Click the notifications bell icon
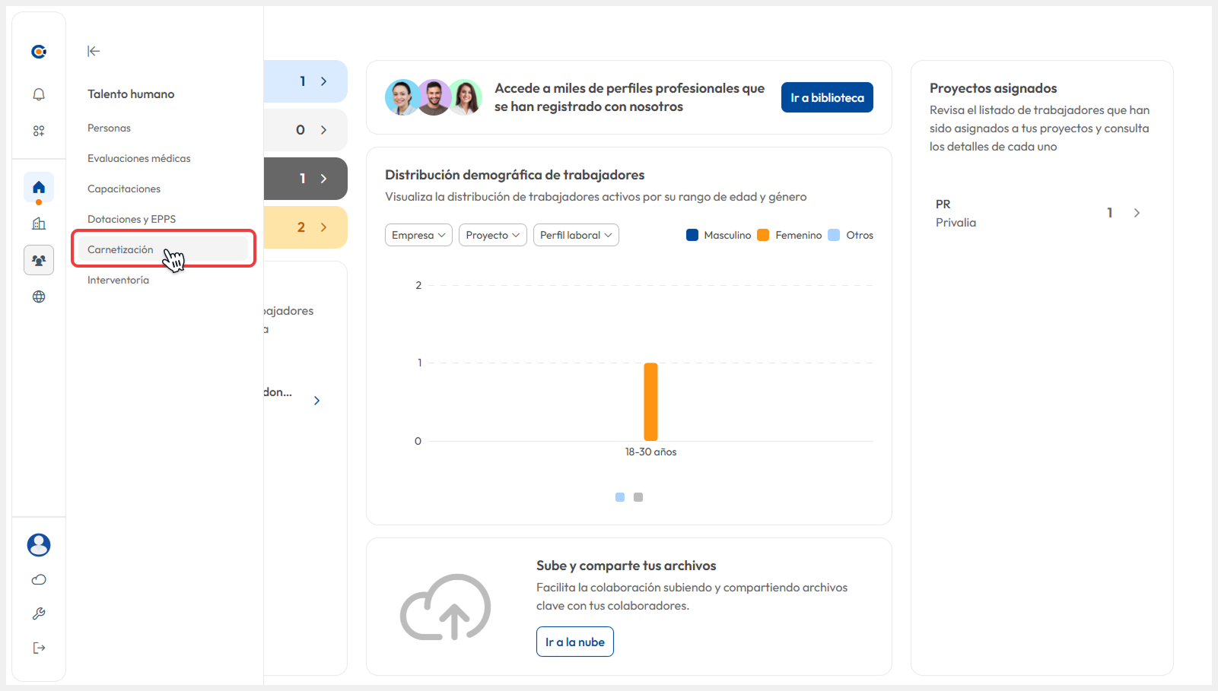The image size is (1218, 691). point(39,94)
